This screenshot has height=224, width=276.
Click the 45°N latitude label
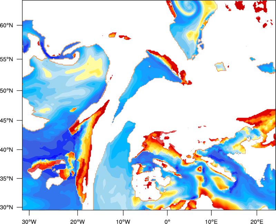(x=7, y=121)
